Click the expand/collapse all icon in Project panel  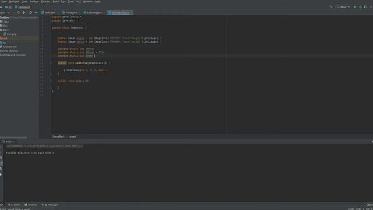[23, 13]
